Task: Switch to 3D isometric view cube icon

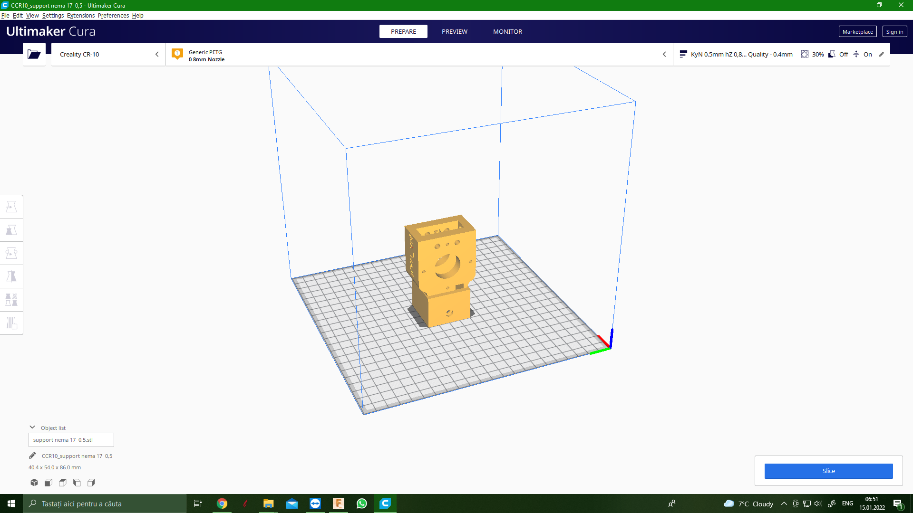Action: (34, 483)
